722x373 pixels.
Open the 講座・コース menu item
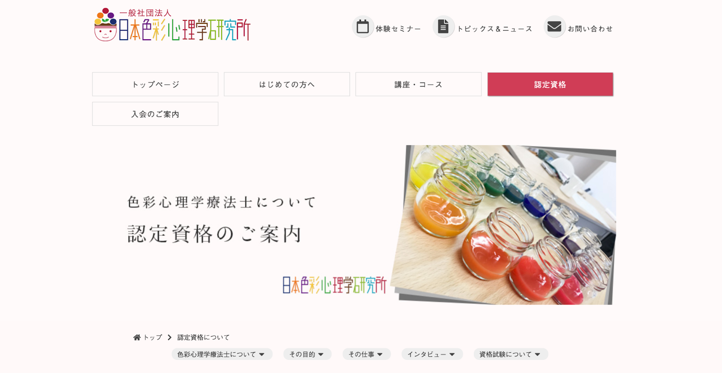pyautogui.click(x=418, y=84)
